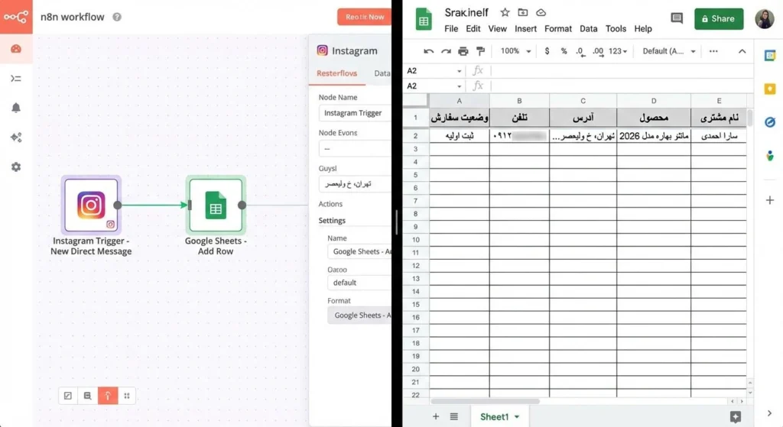Get add-ons with the plus icon

tap(770, 200)
